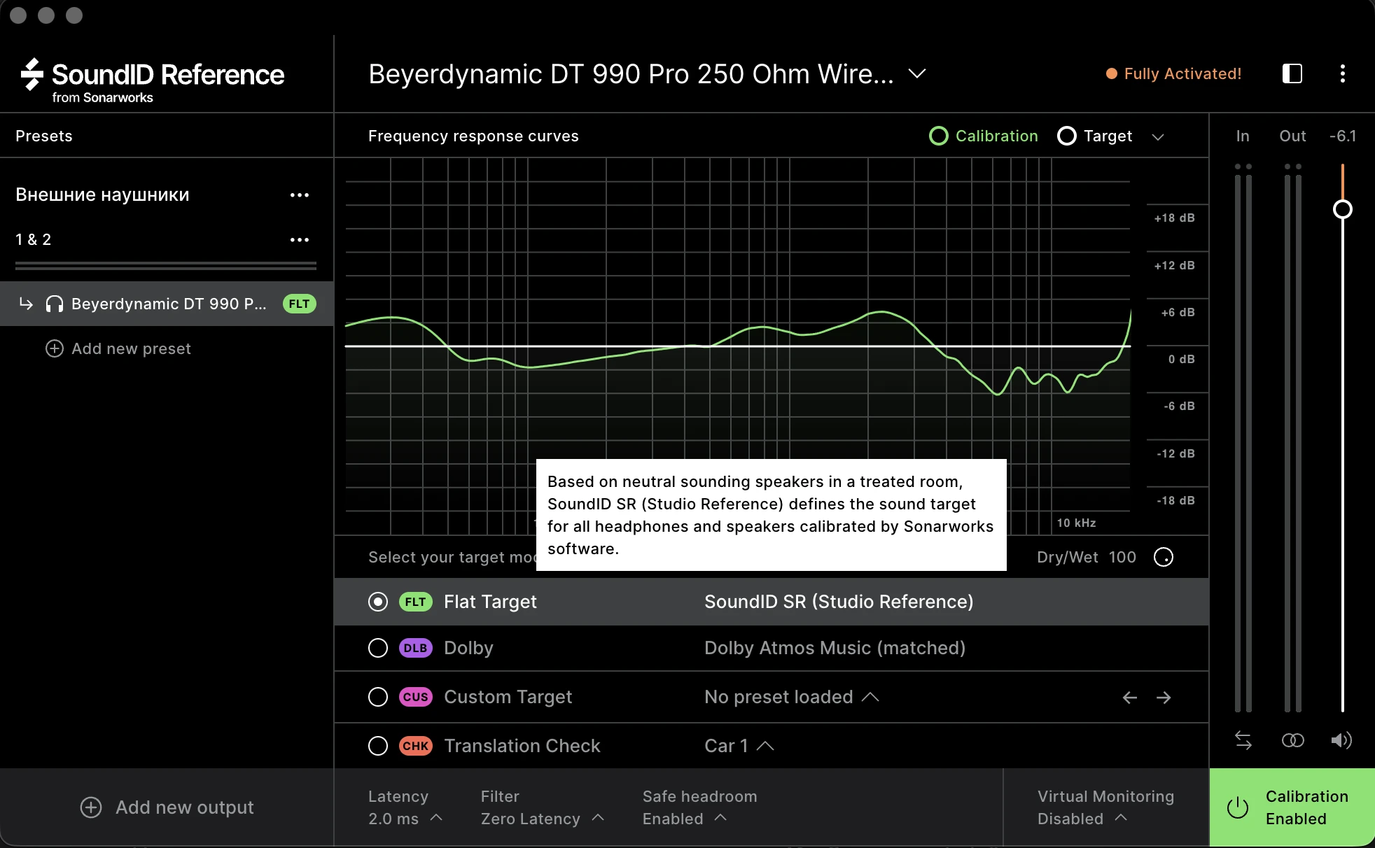Click the FLT badge on the Beyerdynamic preset
The width and height of the screenshot is (1375, 848).
point(300,304)
